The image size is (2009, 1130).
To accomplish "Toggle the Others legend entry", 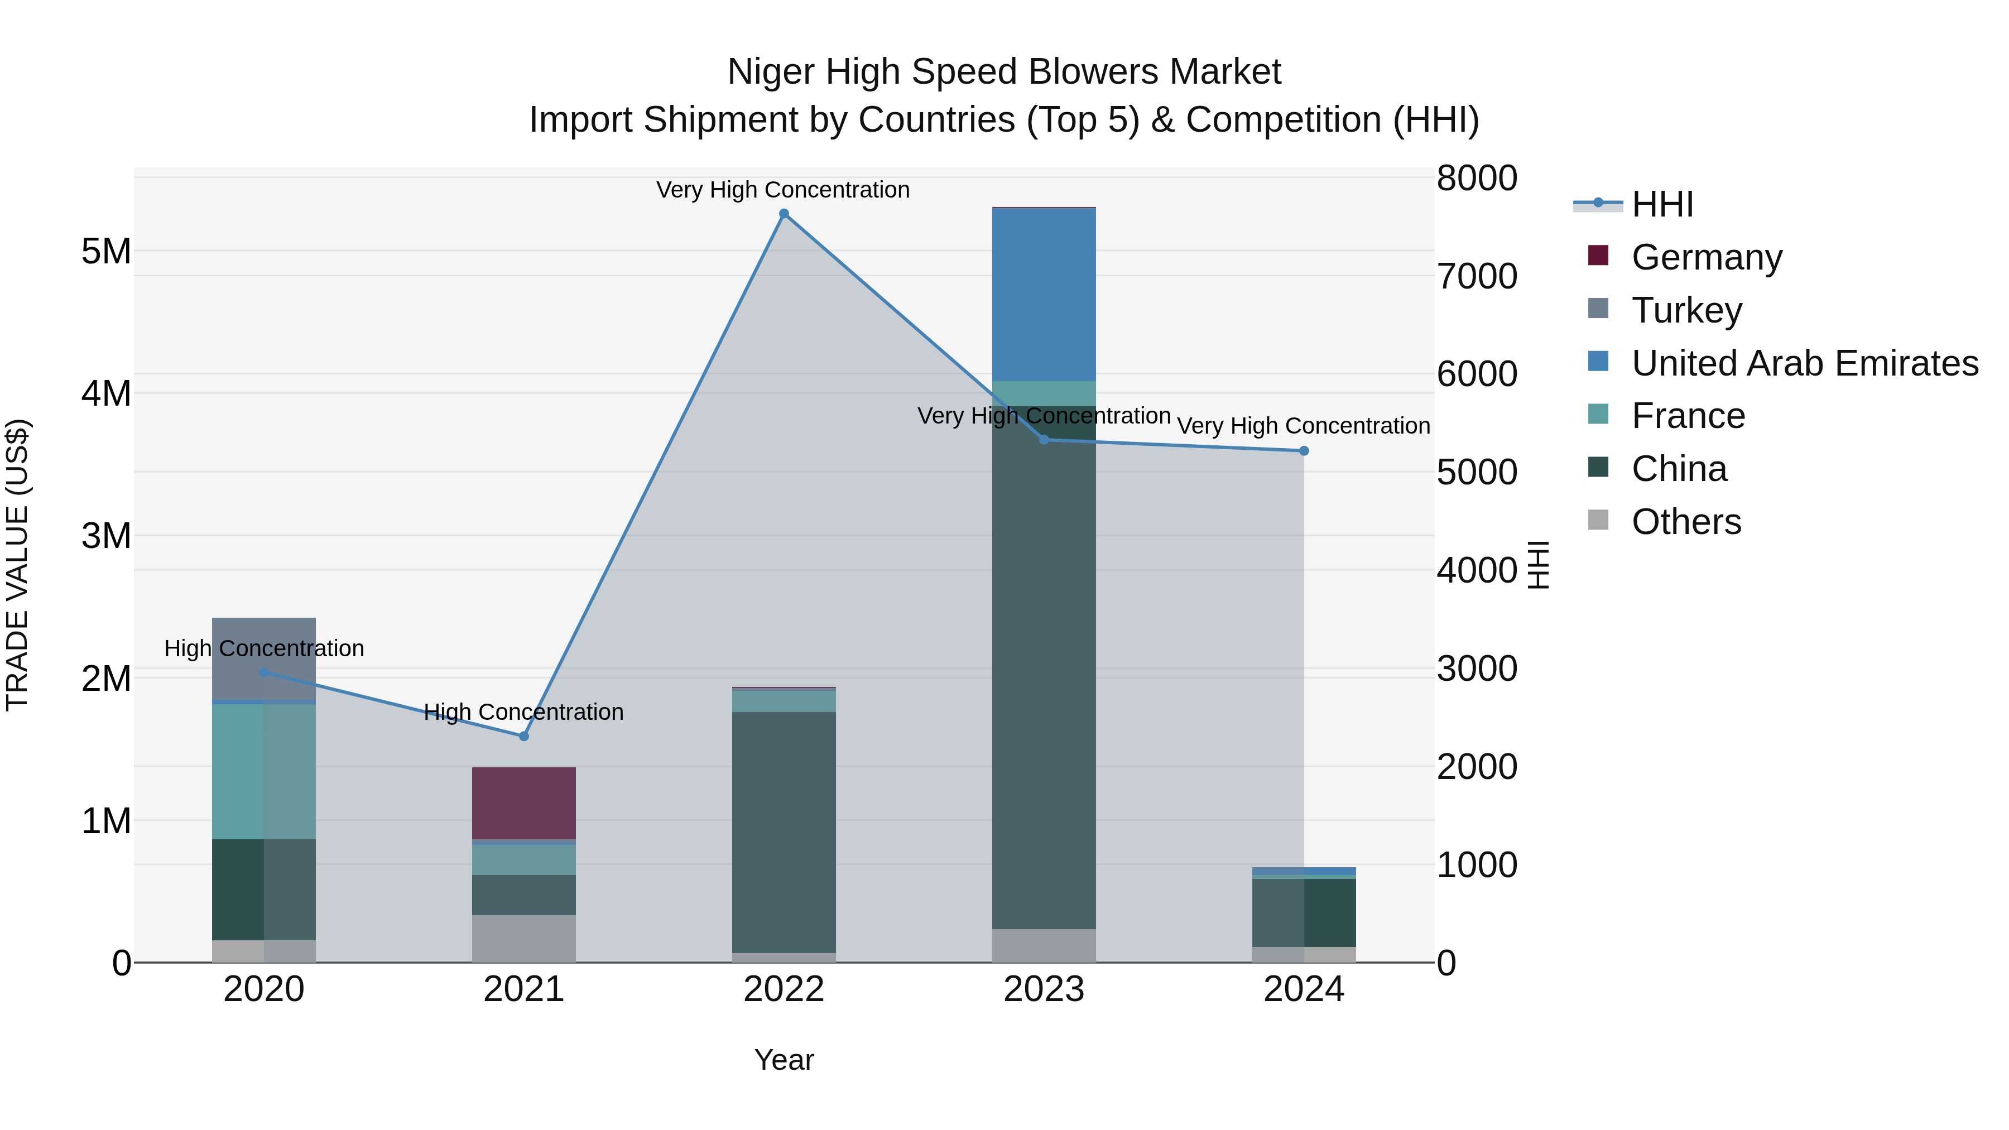I will [1664, 522].
